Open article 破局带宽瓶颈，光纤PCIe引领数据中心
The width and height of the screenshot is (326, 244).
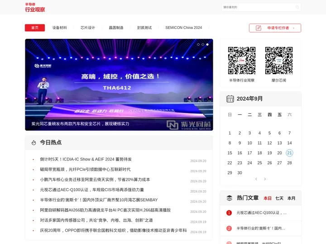click(x=85, y=169)
